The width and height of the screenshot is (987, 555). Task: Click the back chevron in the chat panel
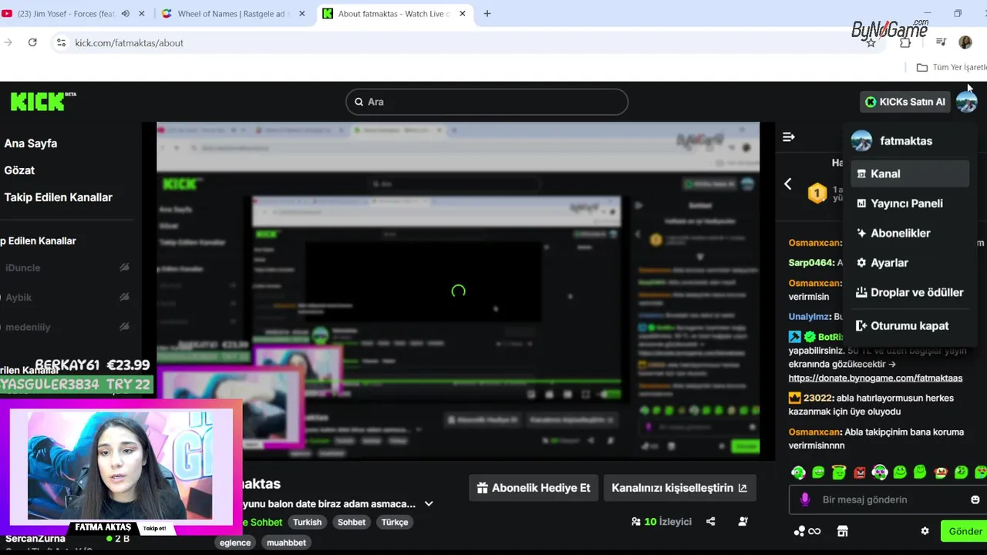coord(787,184)
